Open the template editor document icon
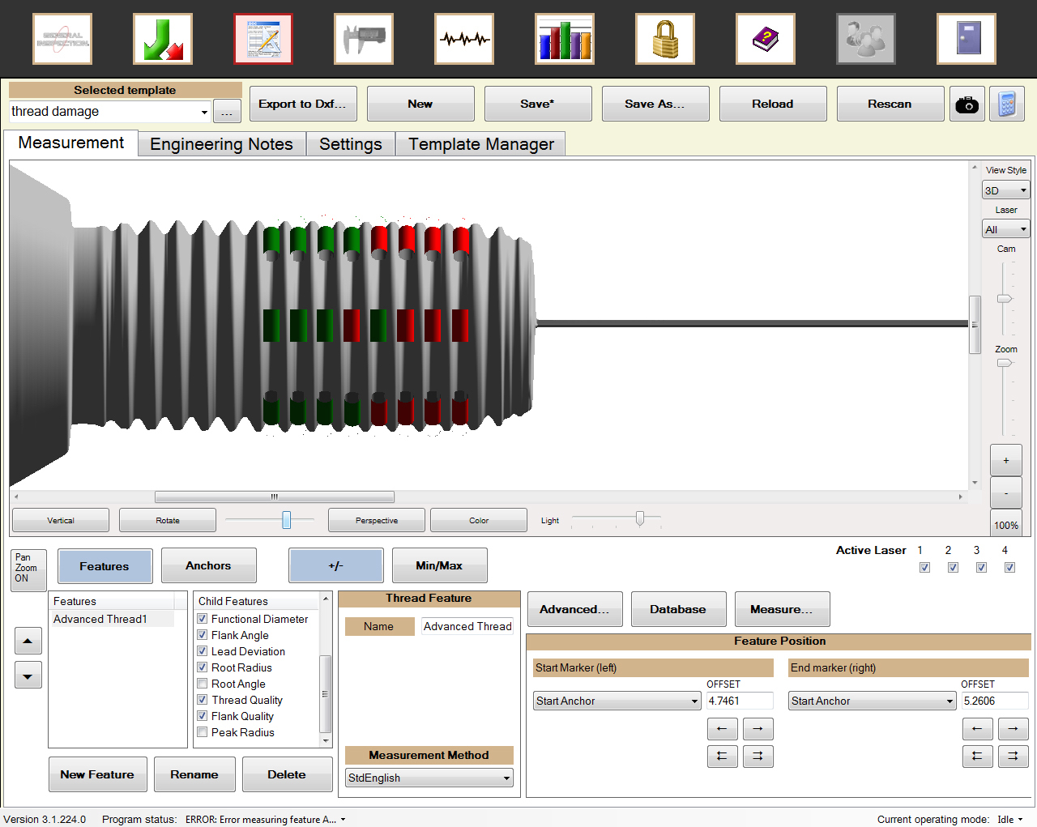This screenshot has height=827, width=1037. pos(263,39)
